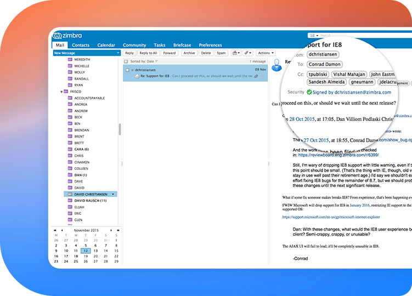Click the green signed security badge

309,92
